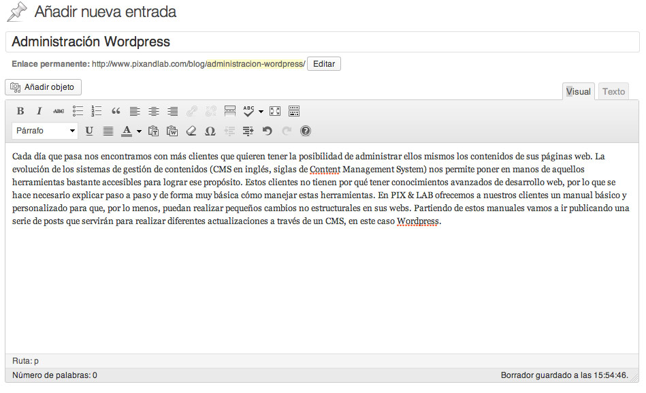This screenshot has height=393, width=646.
Task: Click the post title field Administración Wordpress
Action: (x=322, y=42)
